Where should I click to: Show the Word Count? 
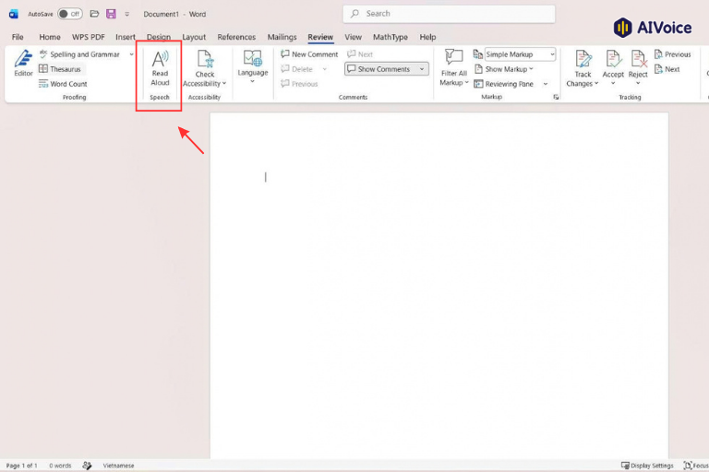pos(64,84)
